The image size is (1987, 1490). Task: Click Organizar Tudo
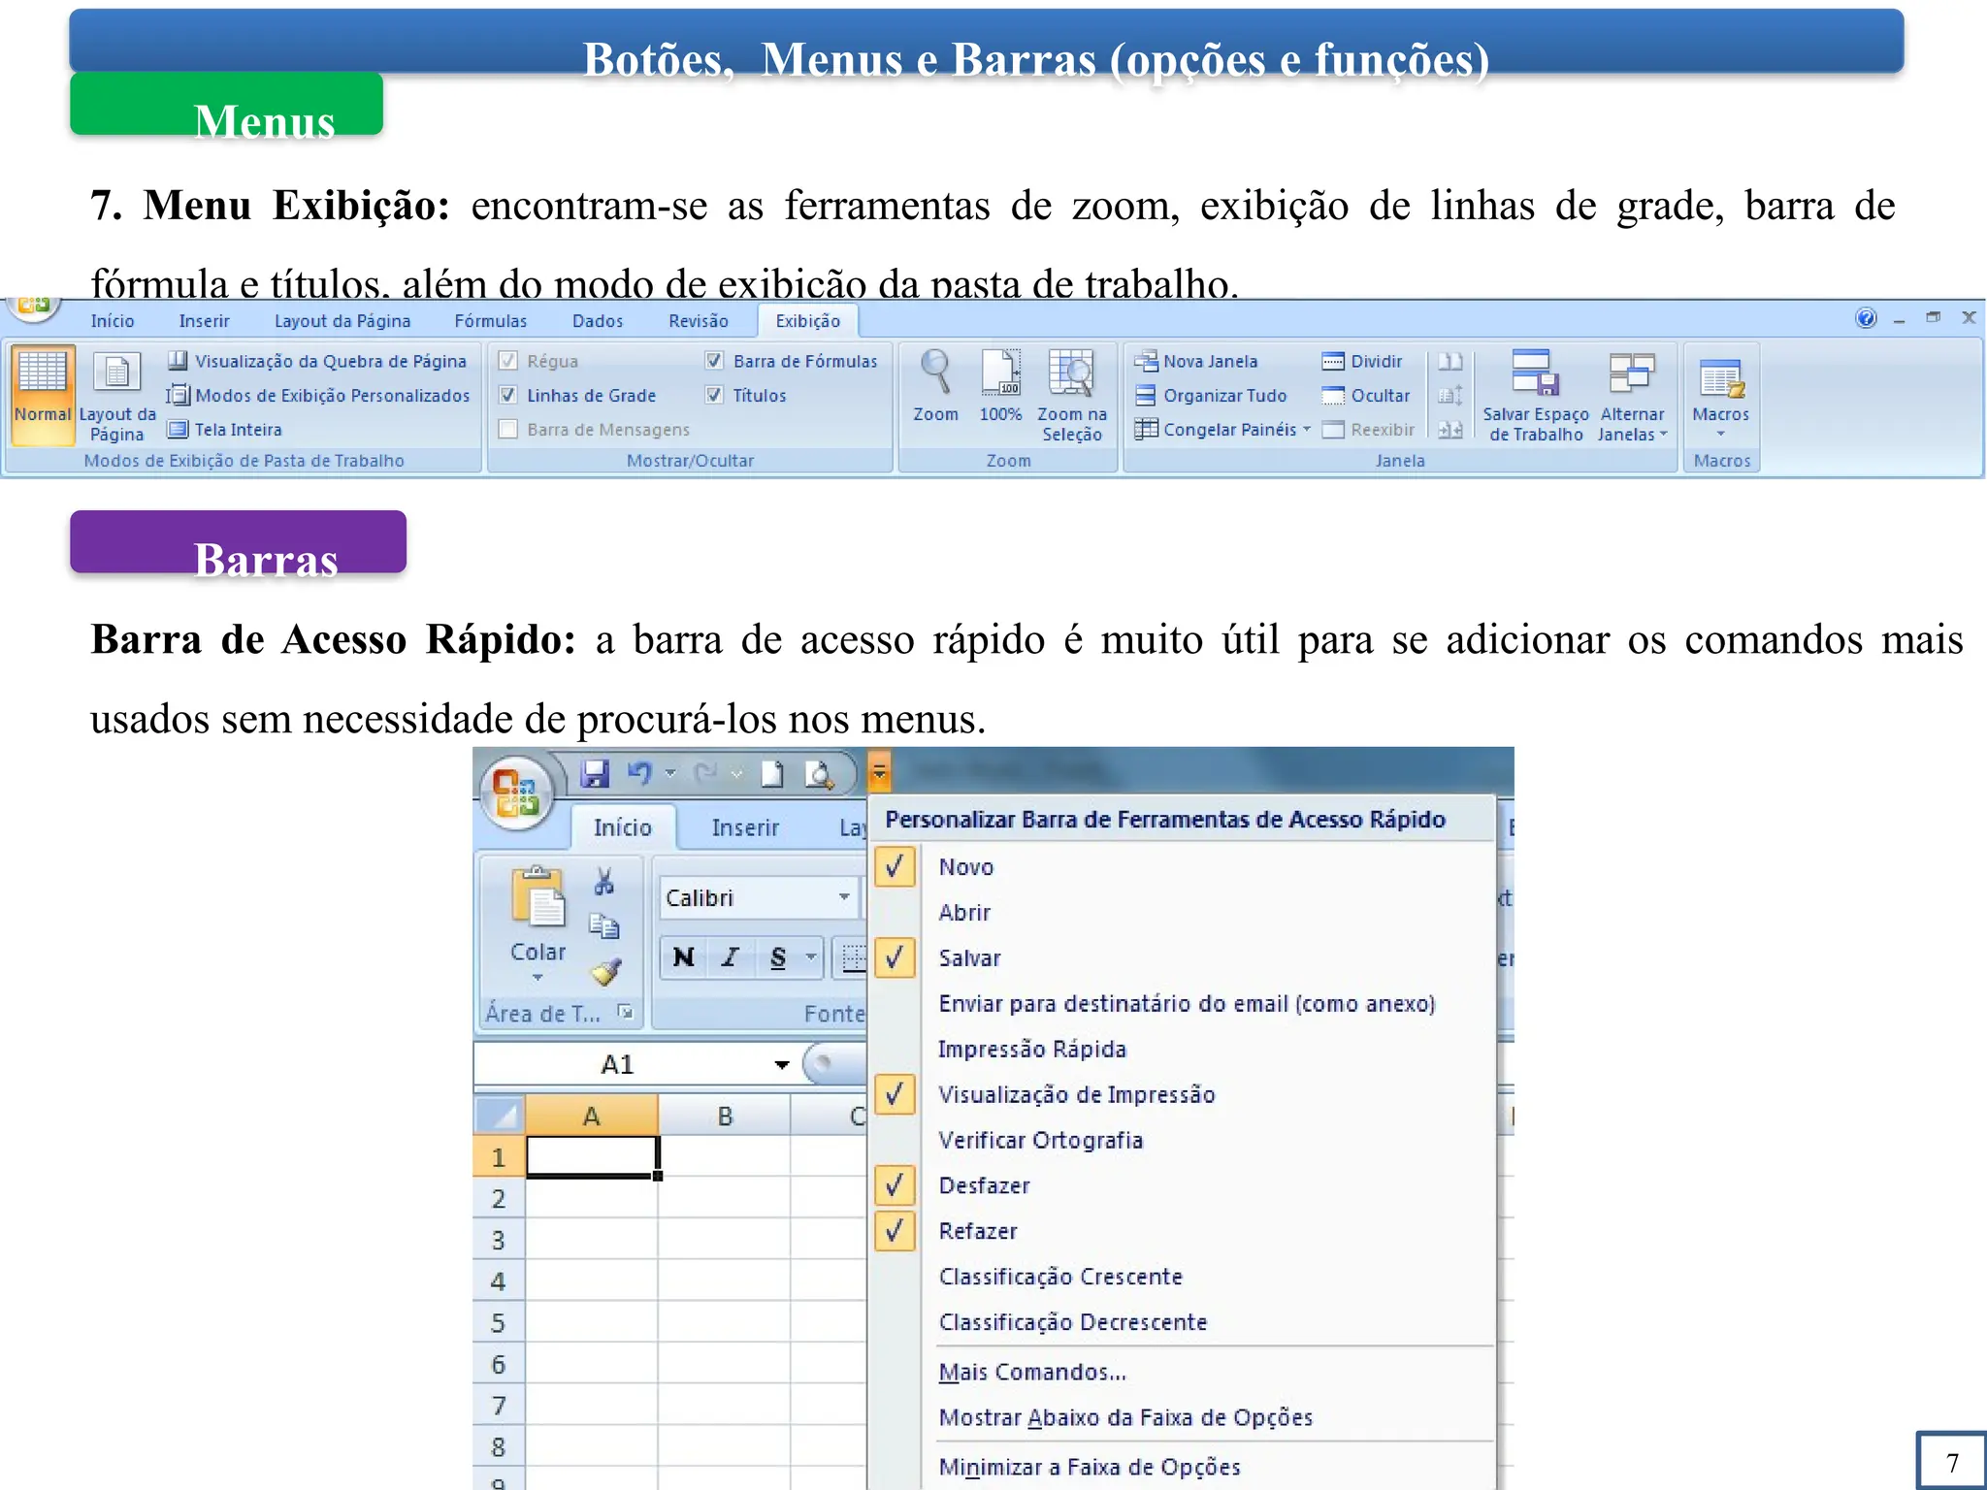click(x=1211, y=396)
